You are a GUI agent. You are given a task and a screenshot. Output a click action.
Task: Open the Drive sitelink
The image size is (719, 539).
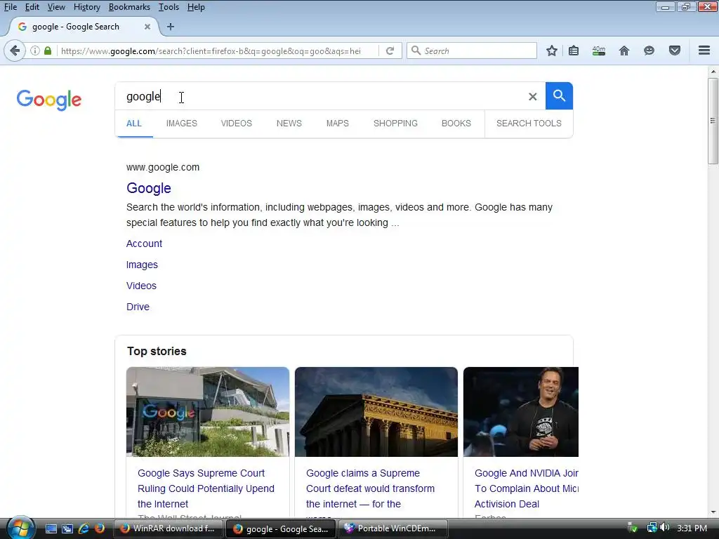tap(138, 307)
